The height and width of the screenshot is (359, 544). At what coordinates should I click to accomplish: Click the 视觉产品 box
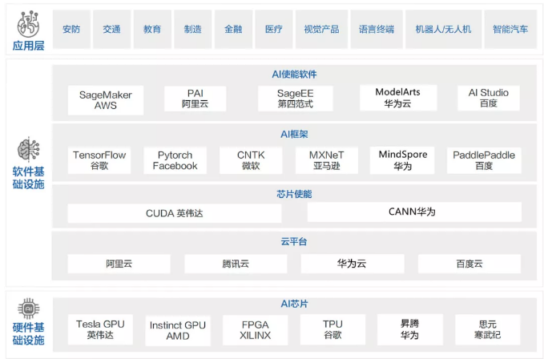(x=321, y=29)
